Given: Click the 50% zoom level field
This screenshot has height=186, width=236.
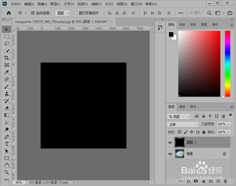Looking at the screenshot, I should click(18, 183).
